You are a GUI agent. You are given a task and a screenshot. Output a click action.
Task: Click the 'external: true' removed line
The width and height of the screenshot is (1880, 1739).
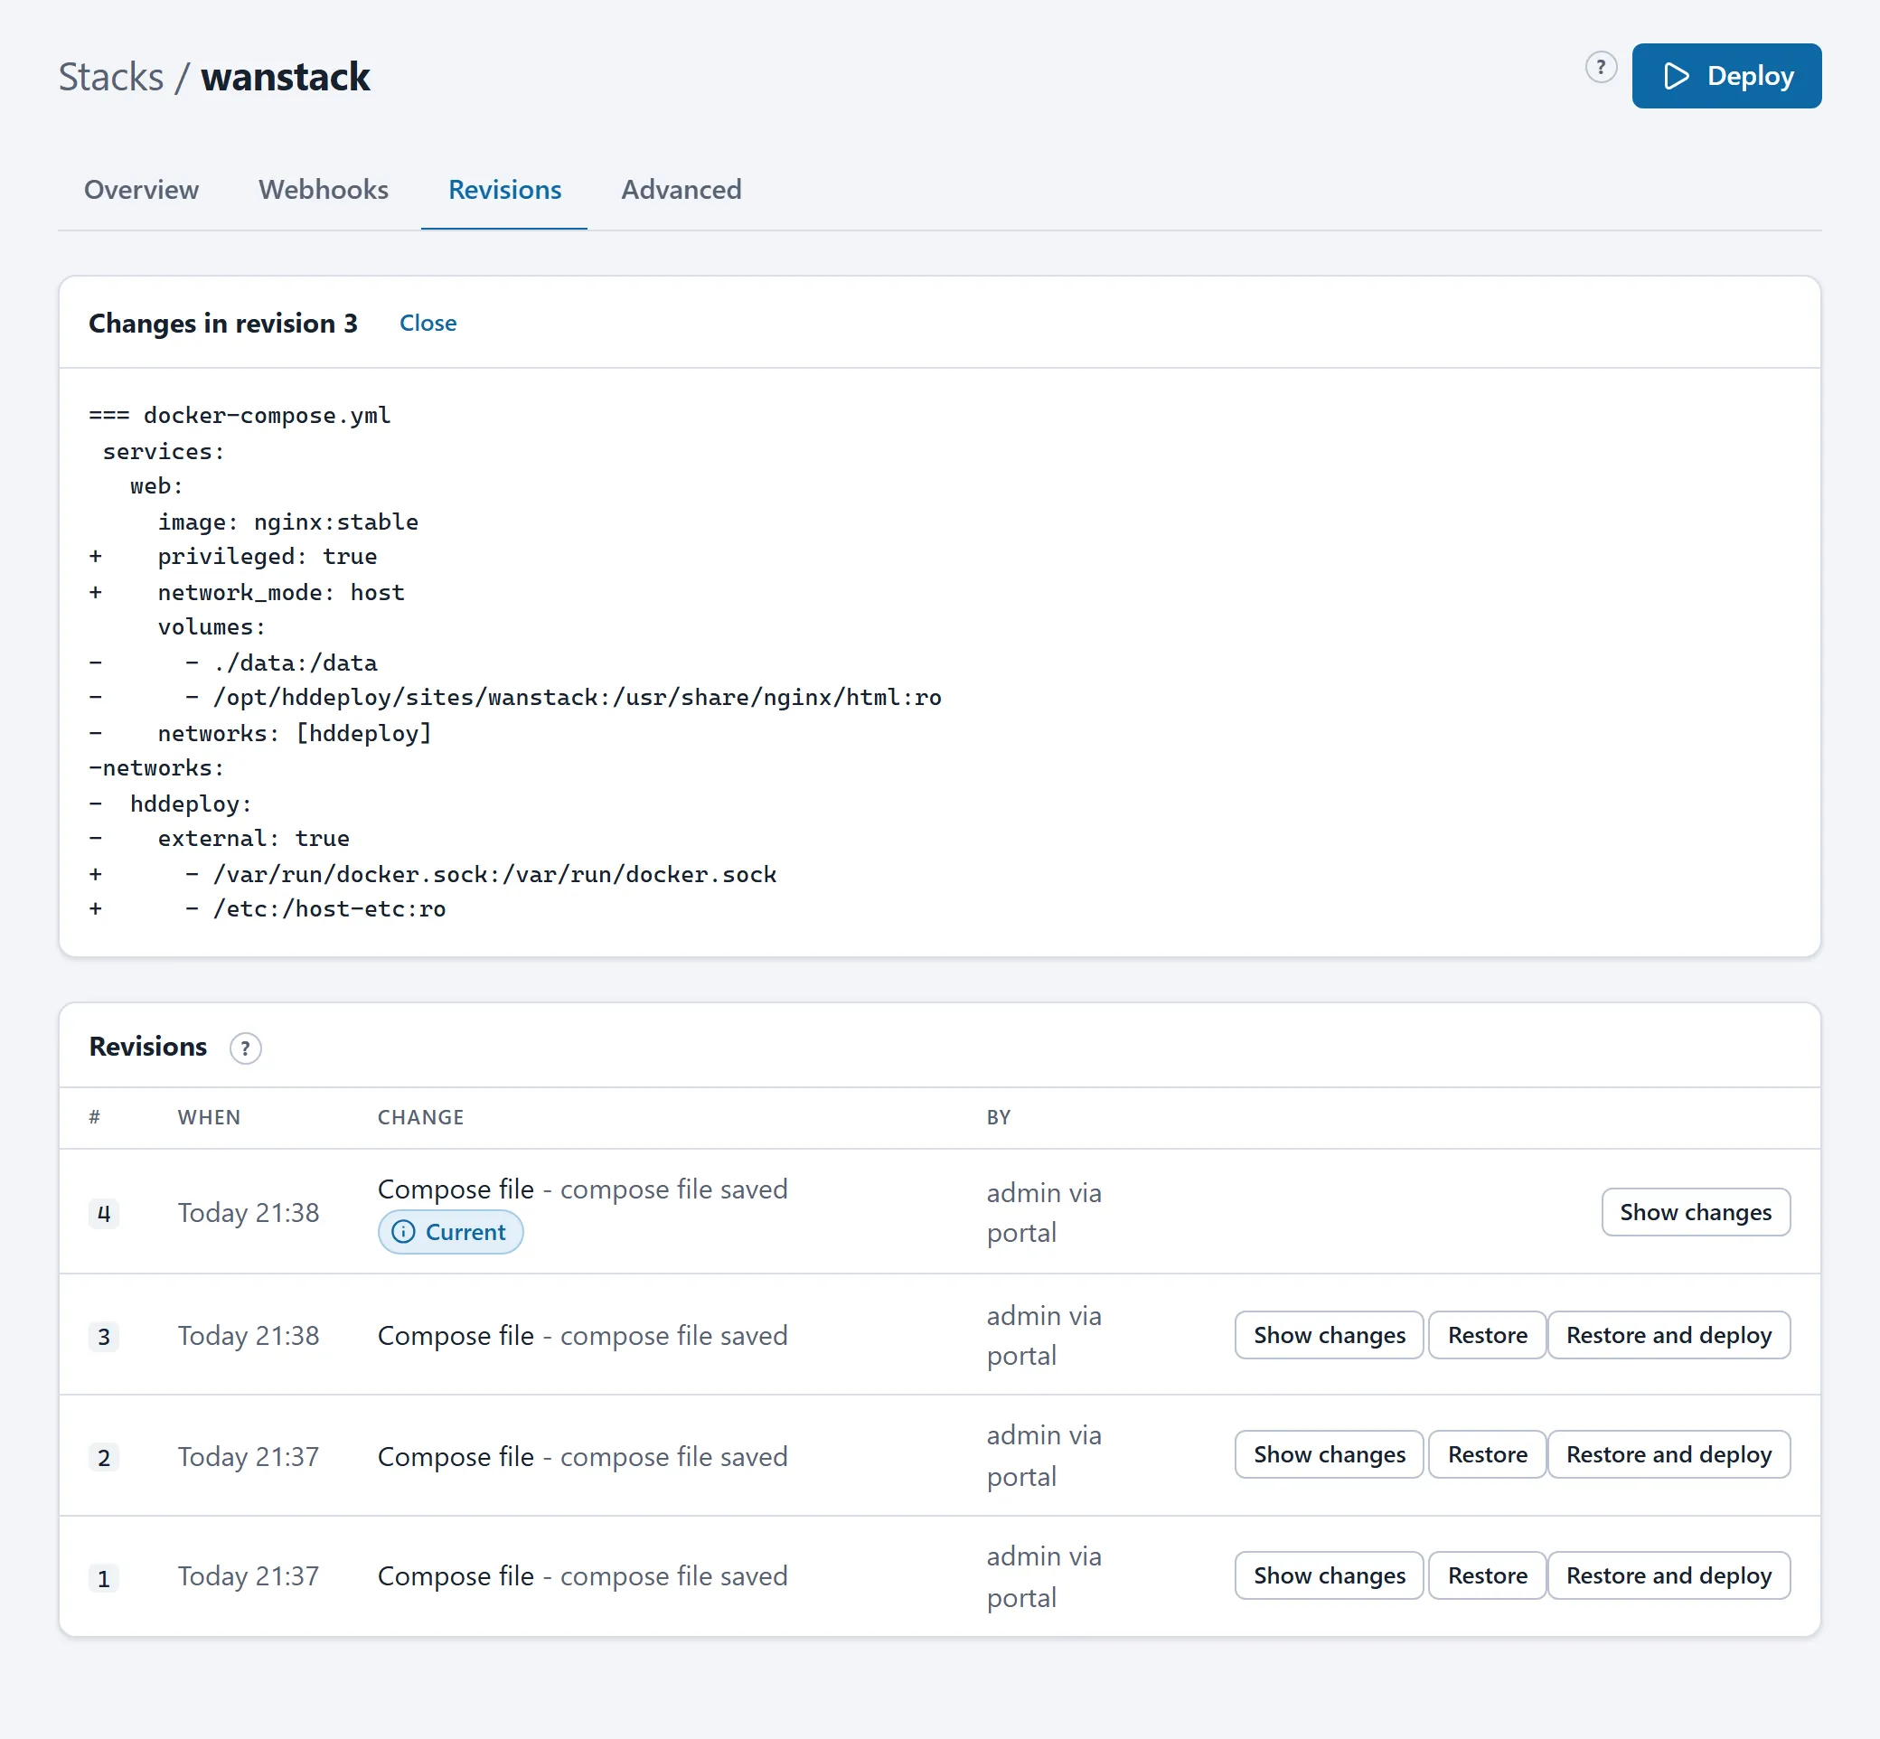click(220, 839)
